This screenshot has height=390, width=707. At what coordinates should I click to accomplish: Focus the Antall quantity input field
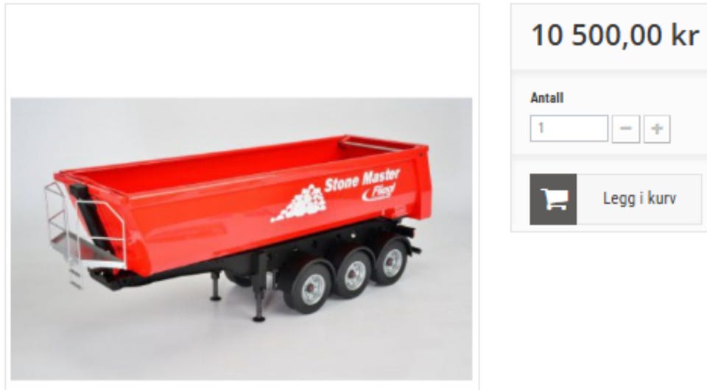coord(569,128)
